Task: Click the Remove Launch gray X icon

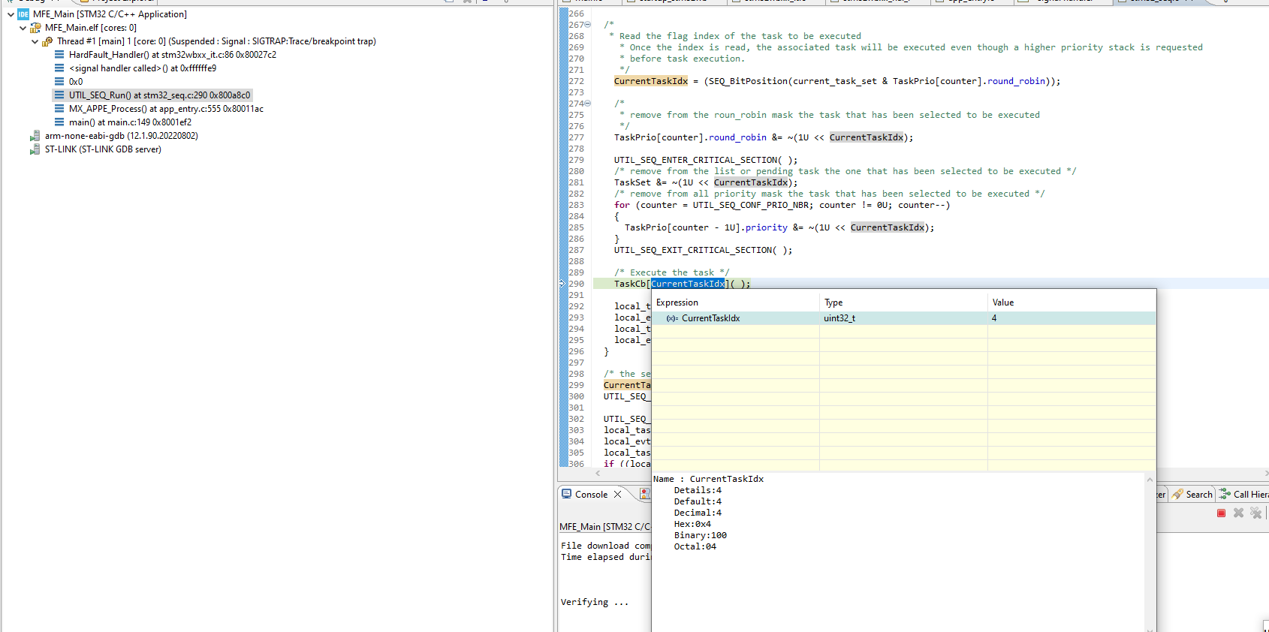Action: (1238, 513)
